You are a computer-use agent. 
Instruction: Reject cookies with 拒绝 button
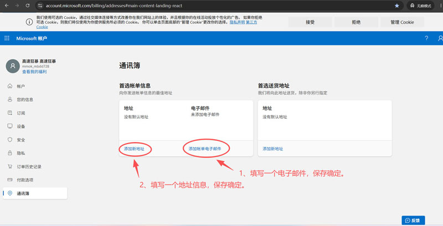356,22
